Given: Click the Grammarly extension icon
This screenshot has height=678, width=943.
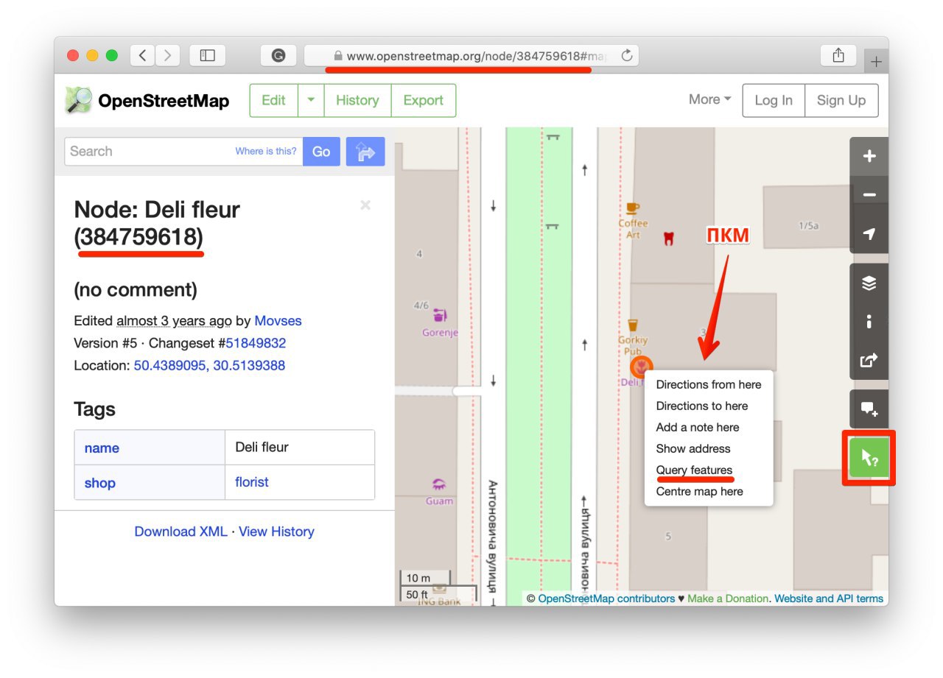Looking at the screenshot, I should click(278, 55).
